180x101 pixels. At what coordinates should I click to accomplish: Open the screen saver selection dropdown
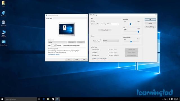[57, 42]
